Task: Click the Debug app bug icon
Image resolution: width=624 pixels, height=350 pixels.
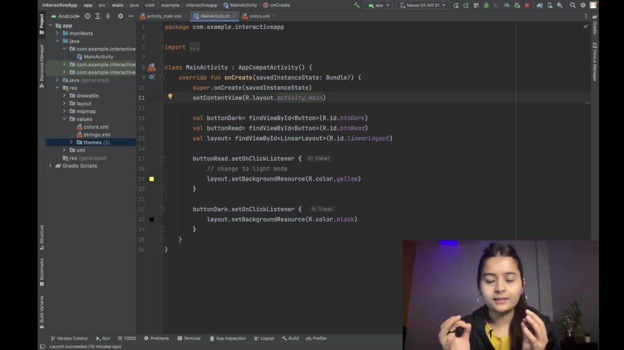Action: tap(486, 5)
